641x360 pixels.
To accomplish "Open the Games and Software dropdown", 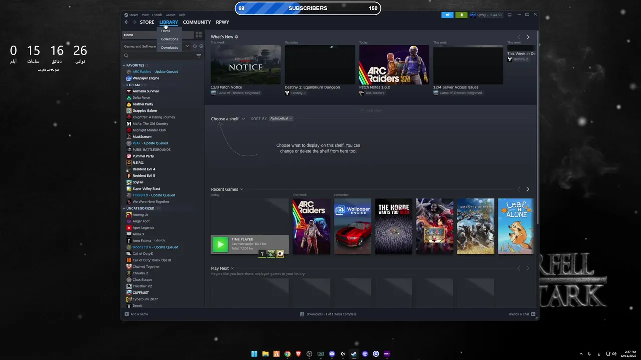I will coord(156,46).
